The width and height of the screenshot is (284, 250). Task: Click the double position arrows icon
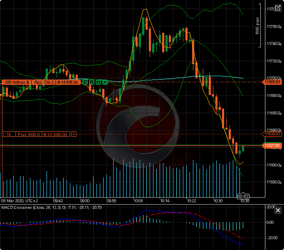tap(98, 82)
